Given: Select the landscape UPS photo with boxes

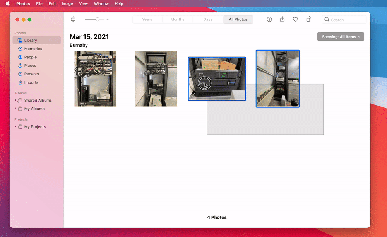Looking at the screenshot, I should (x=217, y=78).
